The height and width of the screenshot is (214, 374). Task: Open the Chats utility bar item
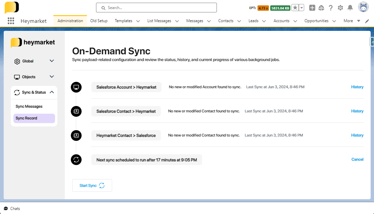[12, 209]
